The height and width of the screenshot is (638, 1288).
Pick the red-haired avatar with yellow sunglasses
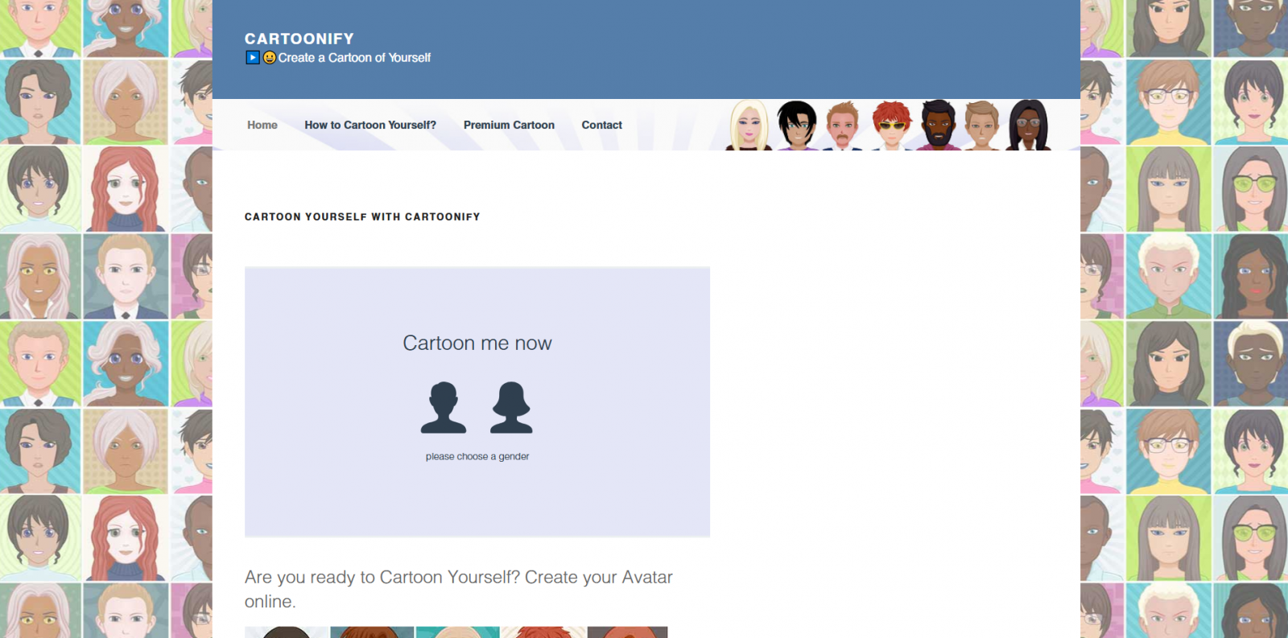pyautogui.click(x=891, y=126)
